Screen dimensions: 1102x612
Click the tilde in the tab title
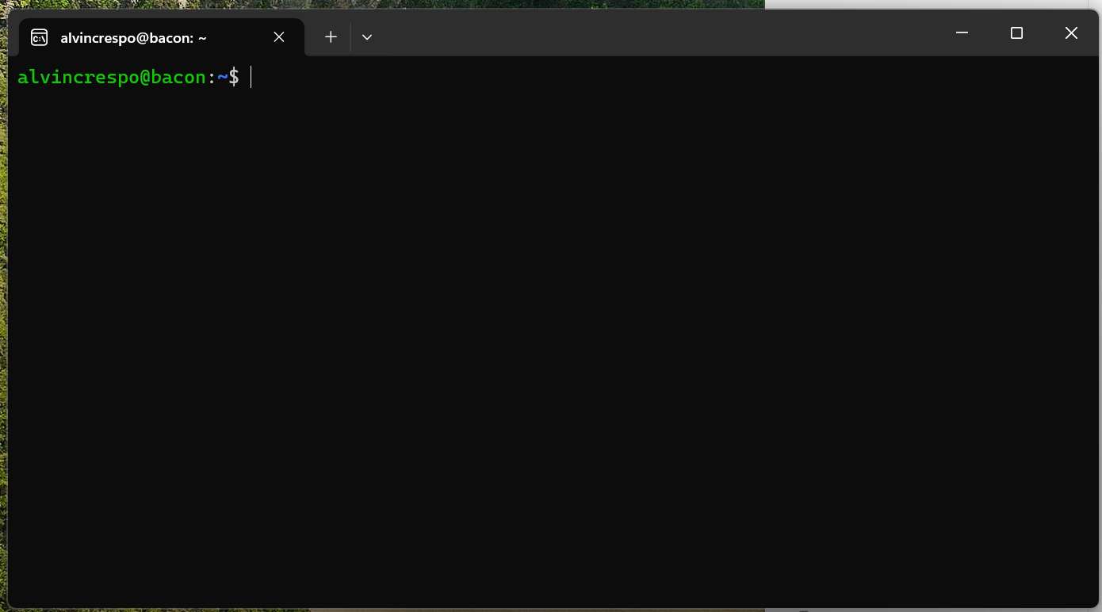tap(203, 37)
